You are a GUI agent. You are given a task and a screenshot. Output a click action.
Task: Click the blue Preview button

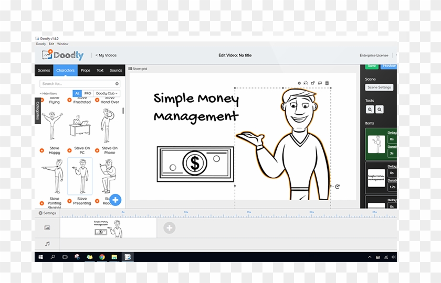click(x=388, y=66)
